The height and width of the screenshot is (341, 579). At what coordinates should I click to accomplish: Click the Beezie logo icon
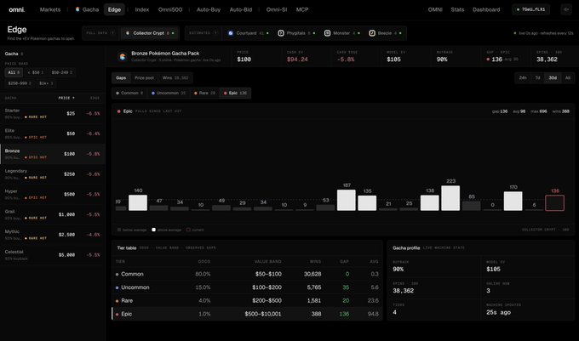coord(372,33)
